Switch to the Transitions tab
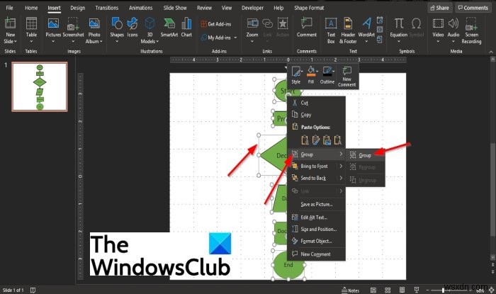The height and width of the screenshot is (294, 496). (x=106, y=8)
